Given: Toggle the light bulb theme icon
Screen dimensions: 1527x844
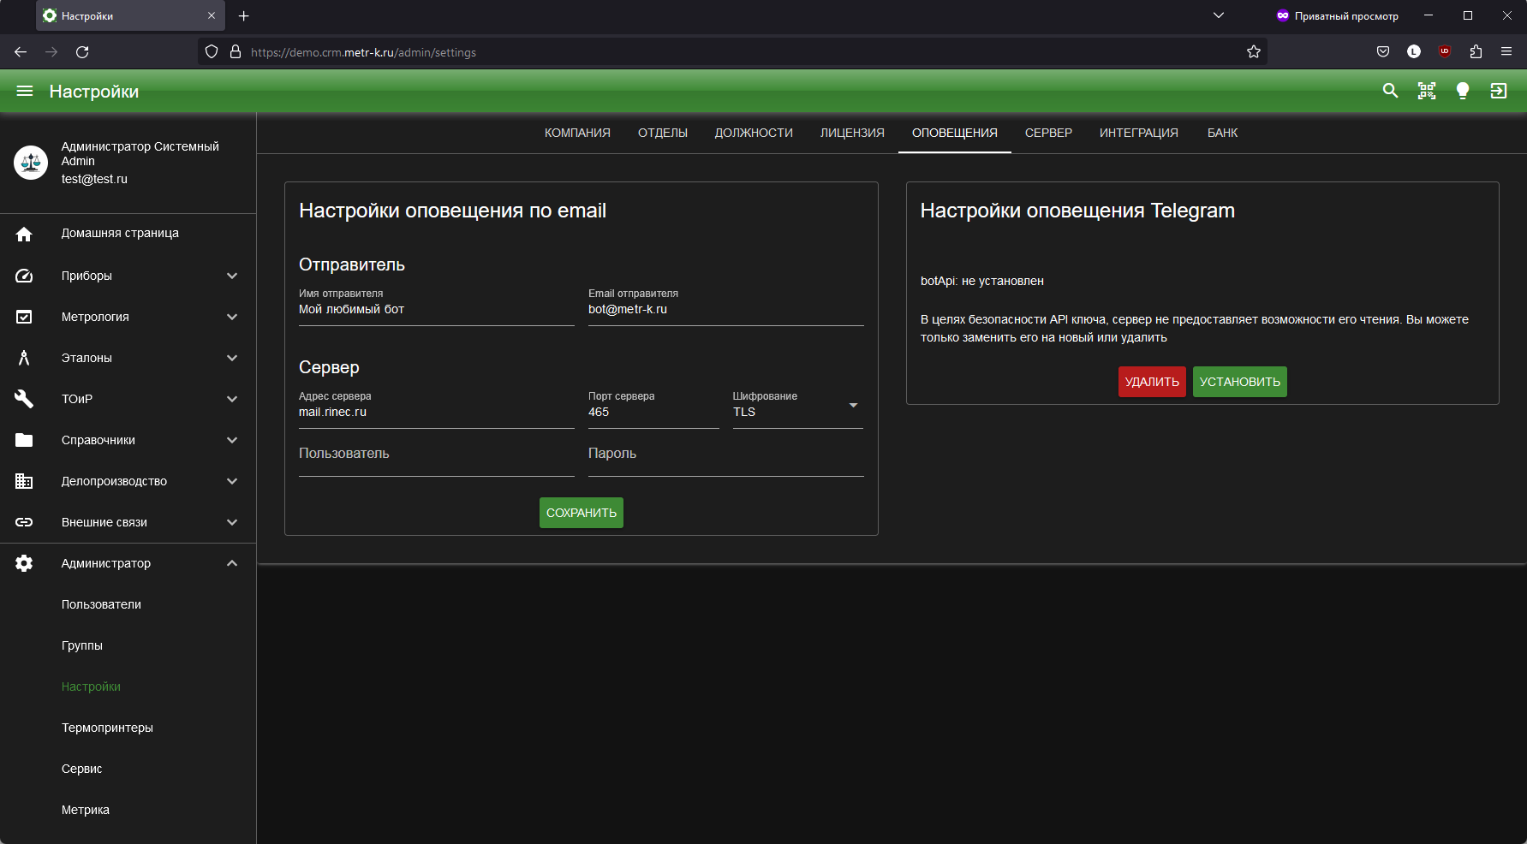Looking at the screenshot, I should coord(1463,91).
